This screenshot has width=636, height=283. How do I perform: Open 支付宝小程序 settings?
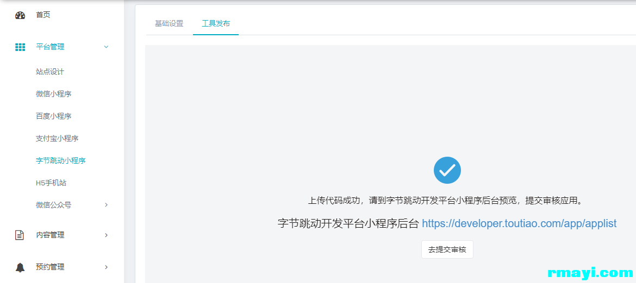(x=57, y=139)
